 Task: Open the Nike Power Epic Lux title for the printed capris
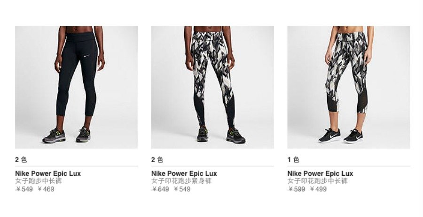(x=321, y=173)
